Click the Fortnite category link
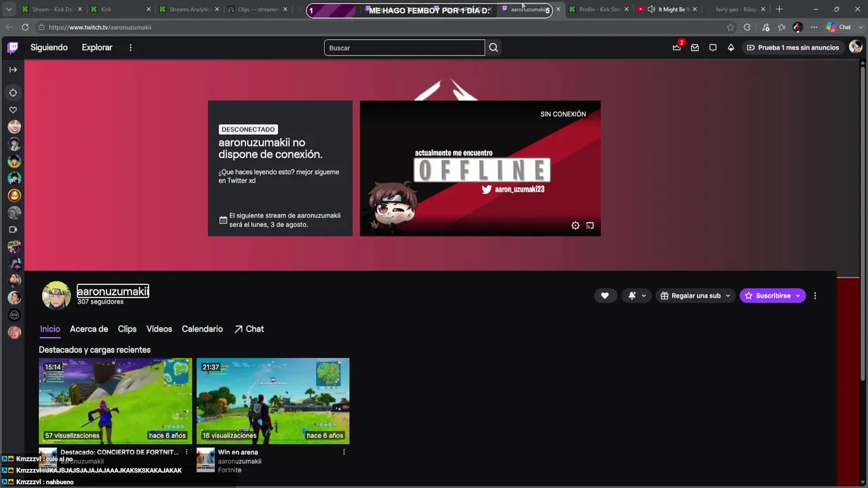This screenshot has width=868, height=488. coord(229,470)
